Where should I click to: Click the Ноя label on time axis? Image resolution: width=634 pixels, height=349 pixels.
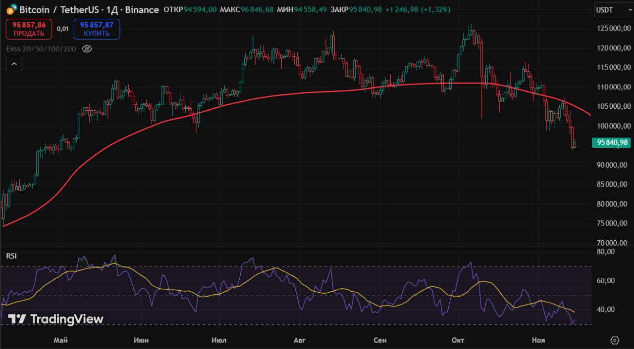pyautogui.click(x=538, y=340)
